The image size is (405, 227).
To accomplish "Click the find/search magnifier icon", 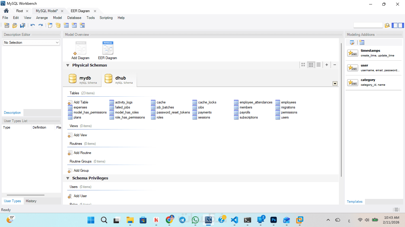I will (387, 25).
